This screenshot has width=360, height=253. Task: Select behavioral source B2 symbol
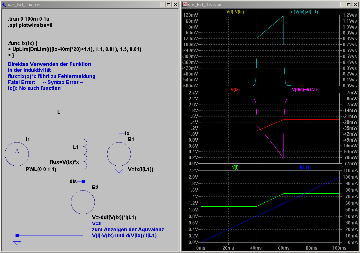[x=83, y=202]
